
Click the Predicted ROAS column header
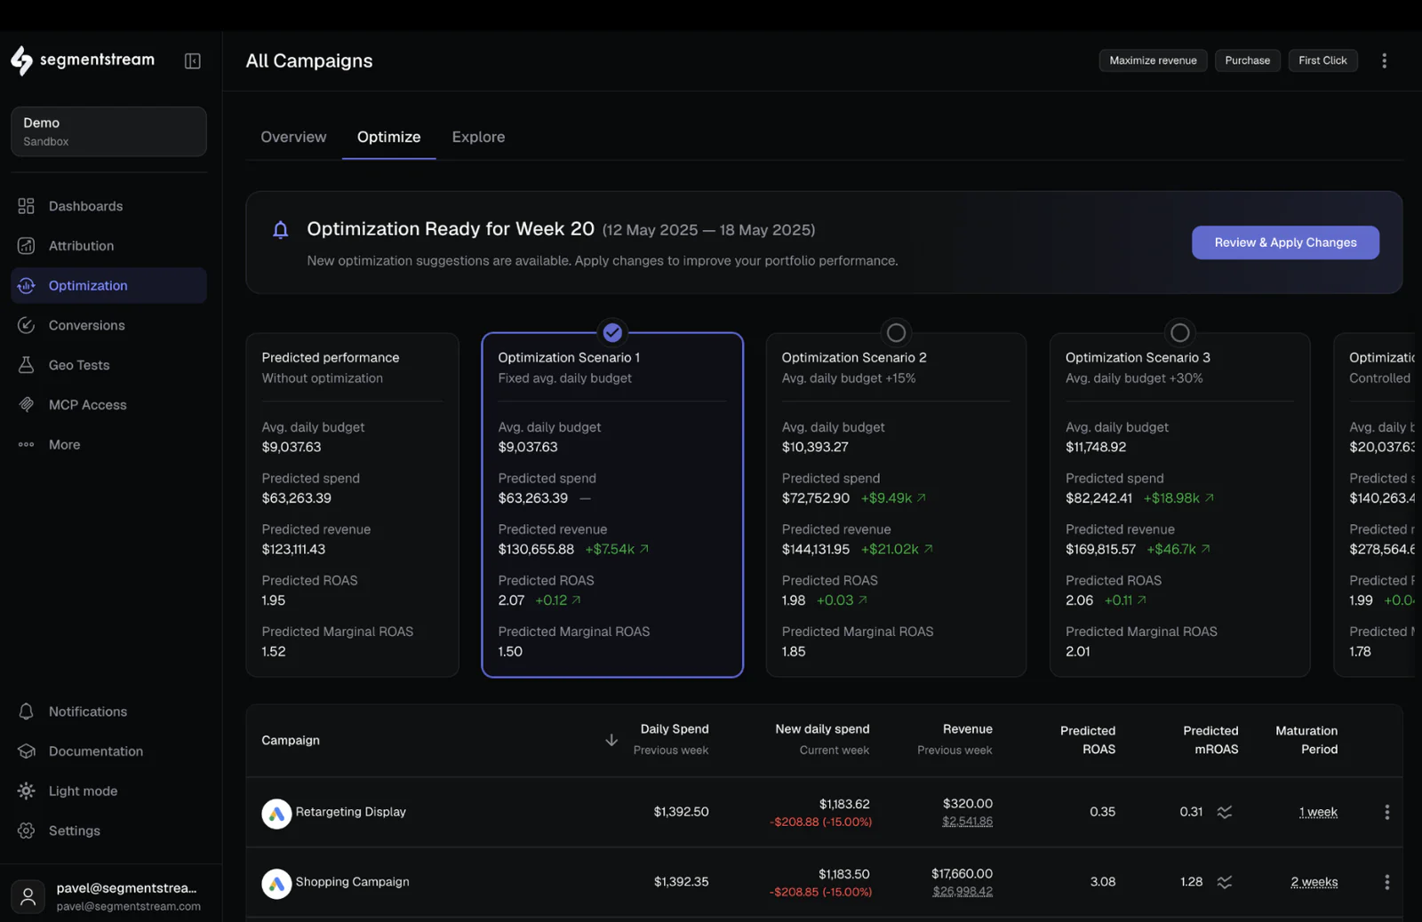tap(1087, 740)
